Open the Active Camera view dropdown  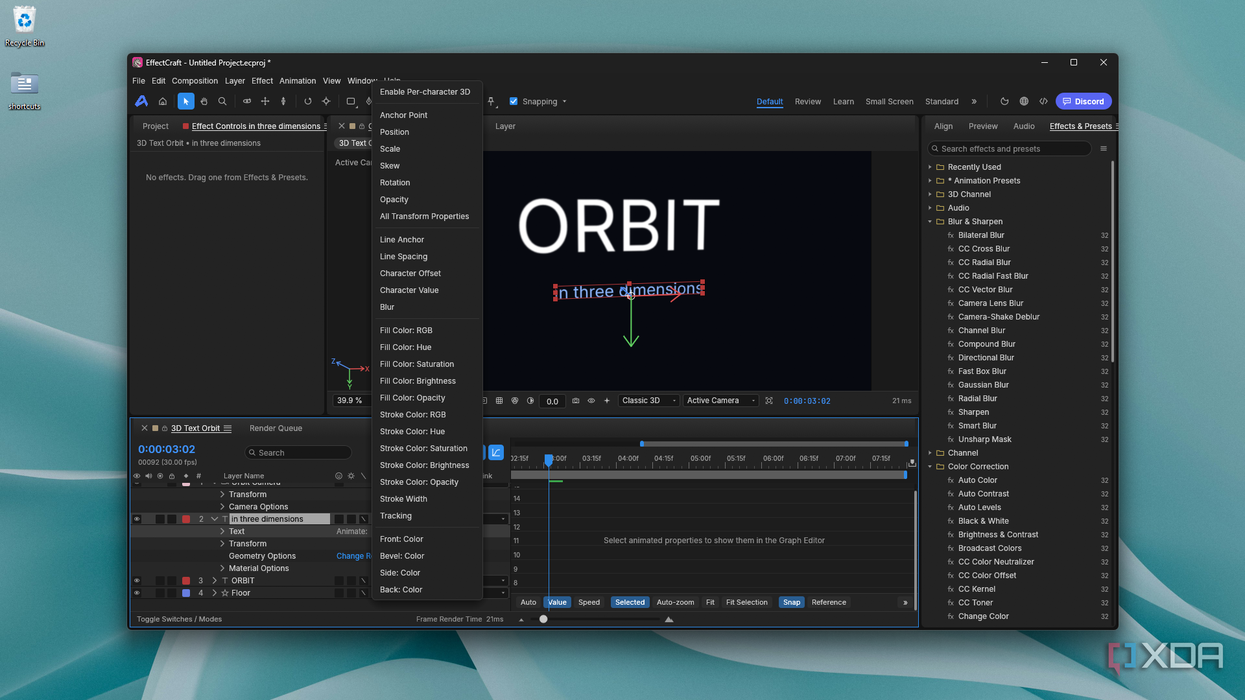pos(720,401)
